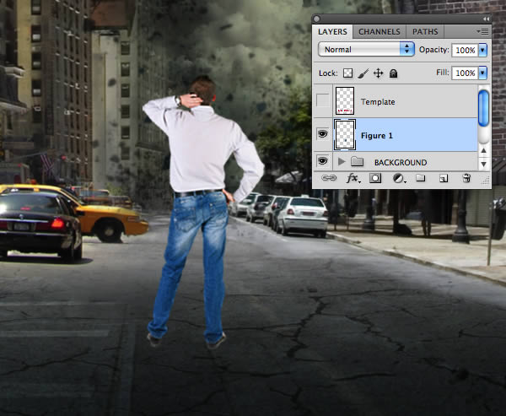This screenshot has height=416, width=506.
Task: Open the Opacity slider dropdown arrow
Action: pos(482,50)
